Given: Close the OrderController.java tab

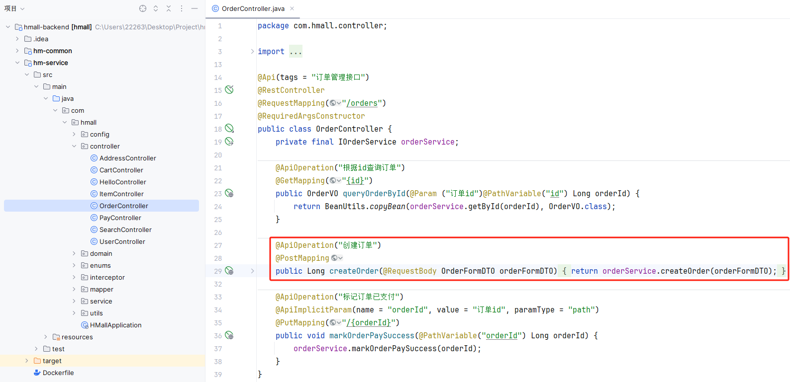Looking at the screenshot, I should tap(292, 8).
